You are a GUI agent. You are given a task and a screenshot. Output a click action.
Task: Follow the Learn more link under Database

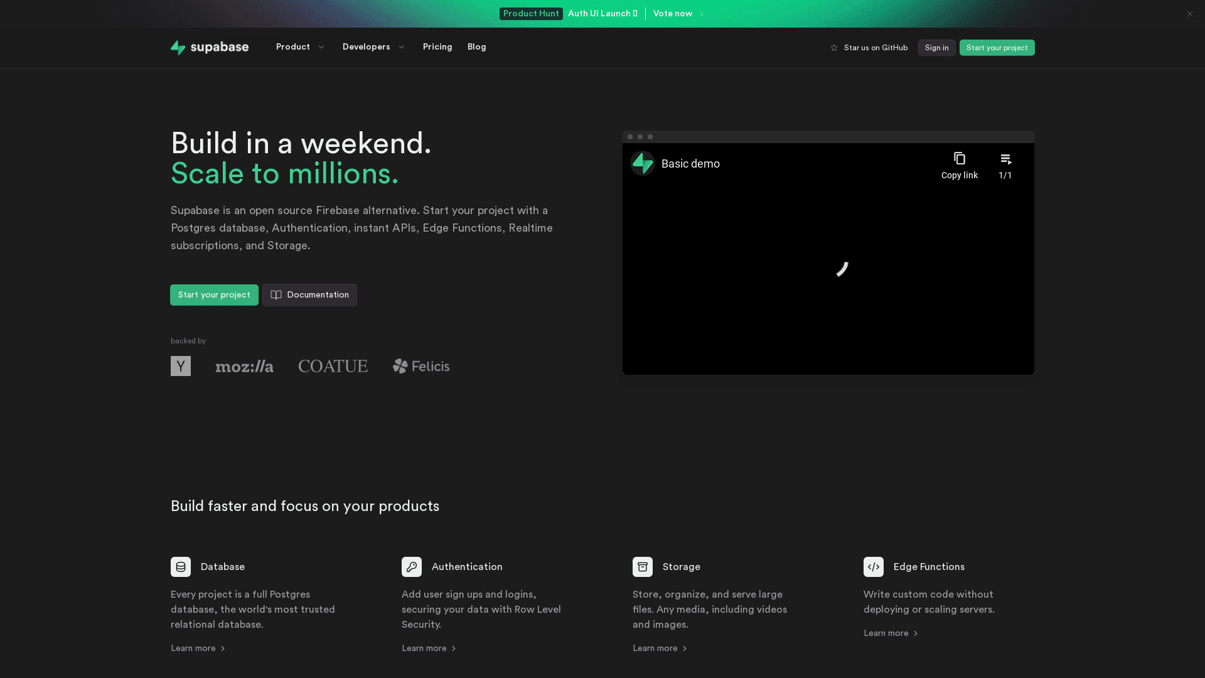click(x=198, y=648)
